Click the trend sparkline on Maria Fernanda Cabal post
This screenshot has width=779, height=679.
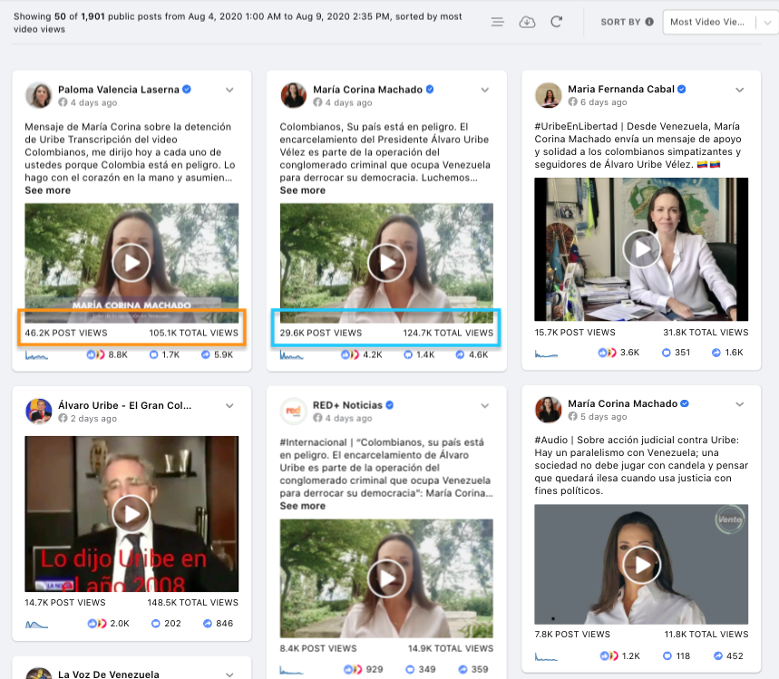[x=546, y=354]
